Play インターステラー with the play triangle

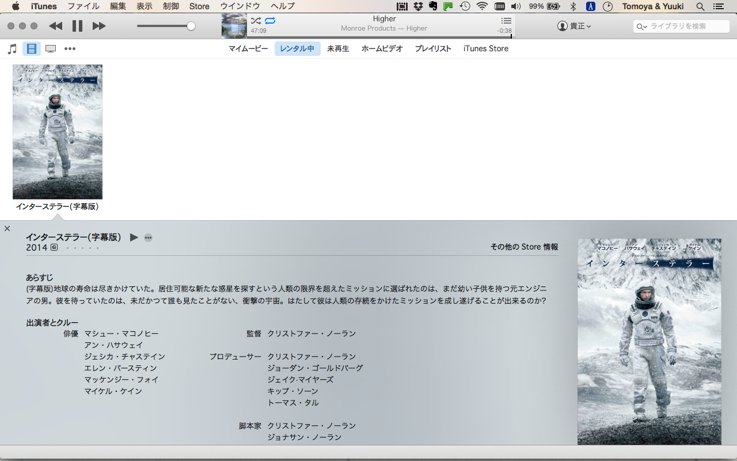[134, 237]
